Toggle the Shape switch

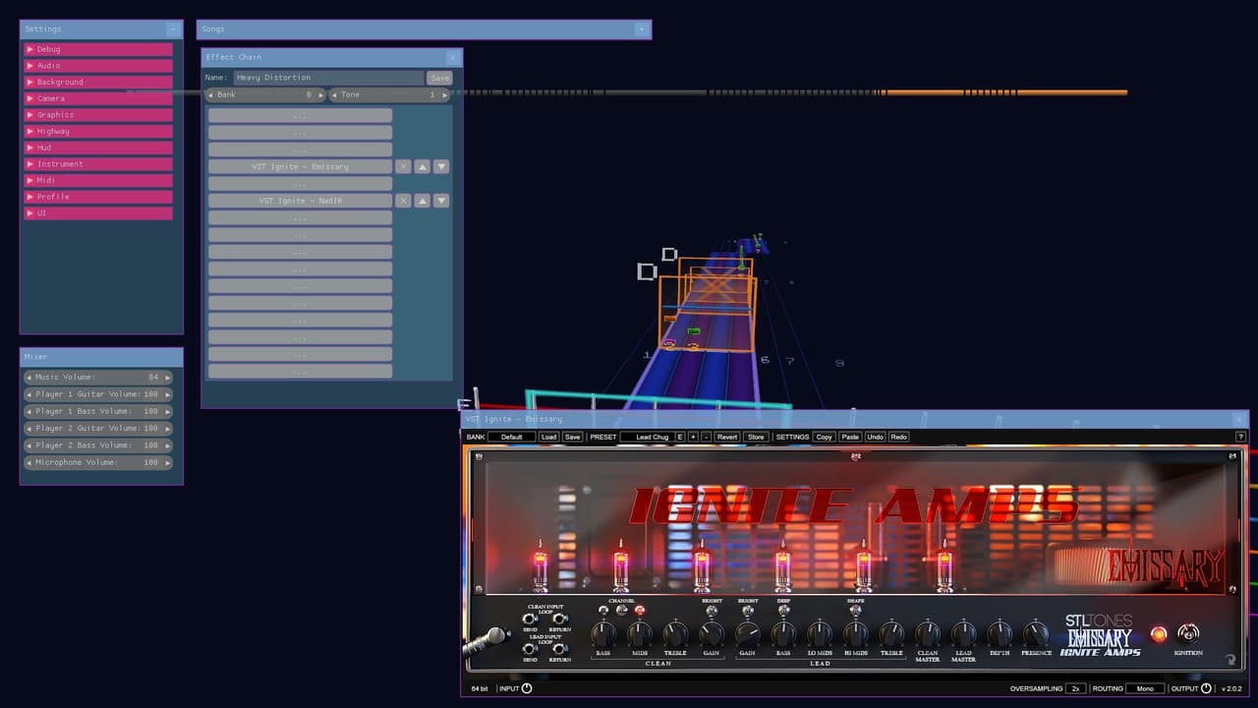855,611
